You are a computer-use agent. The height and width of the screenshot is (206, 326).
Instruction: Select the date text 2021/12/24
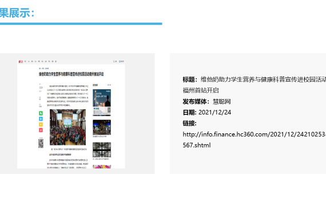tap(215, 113)
